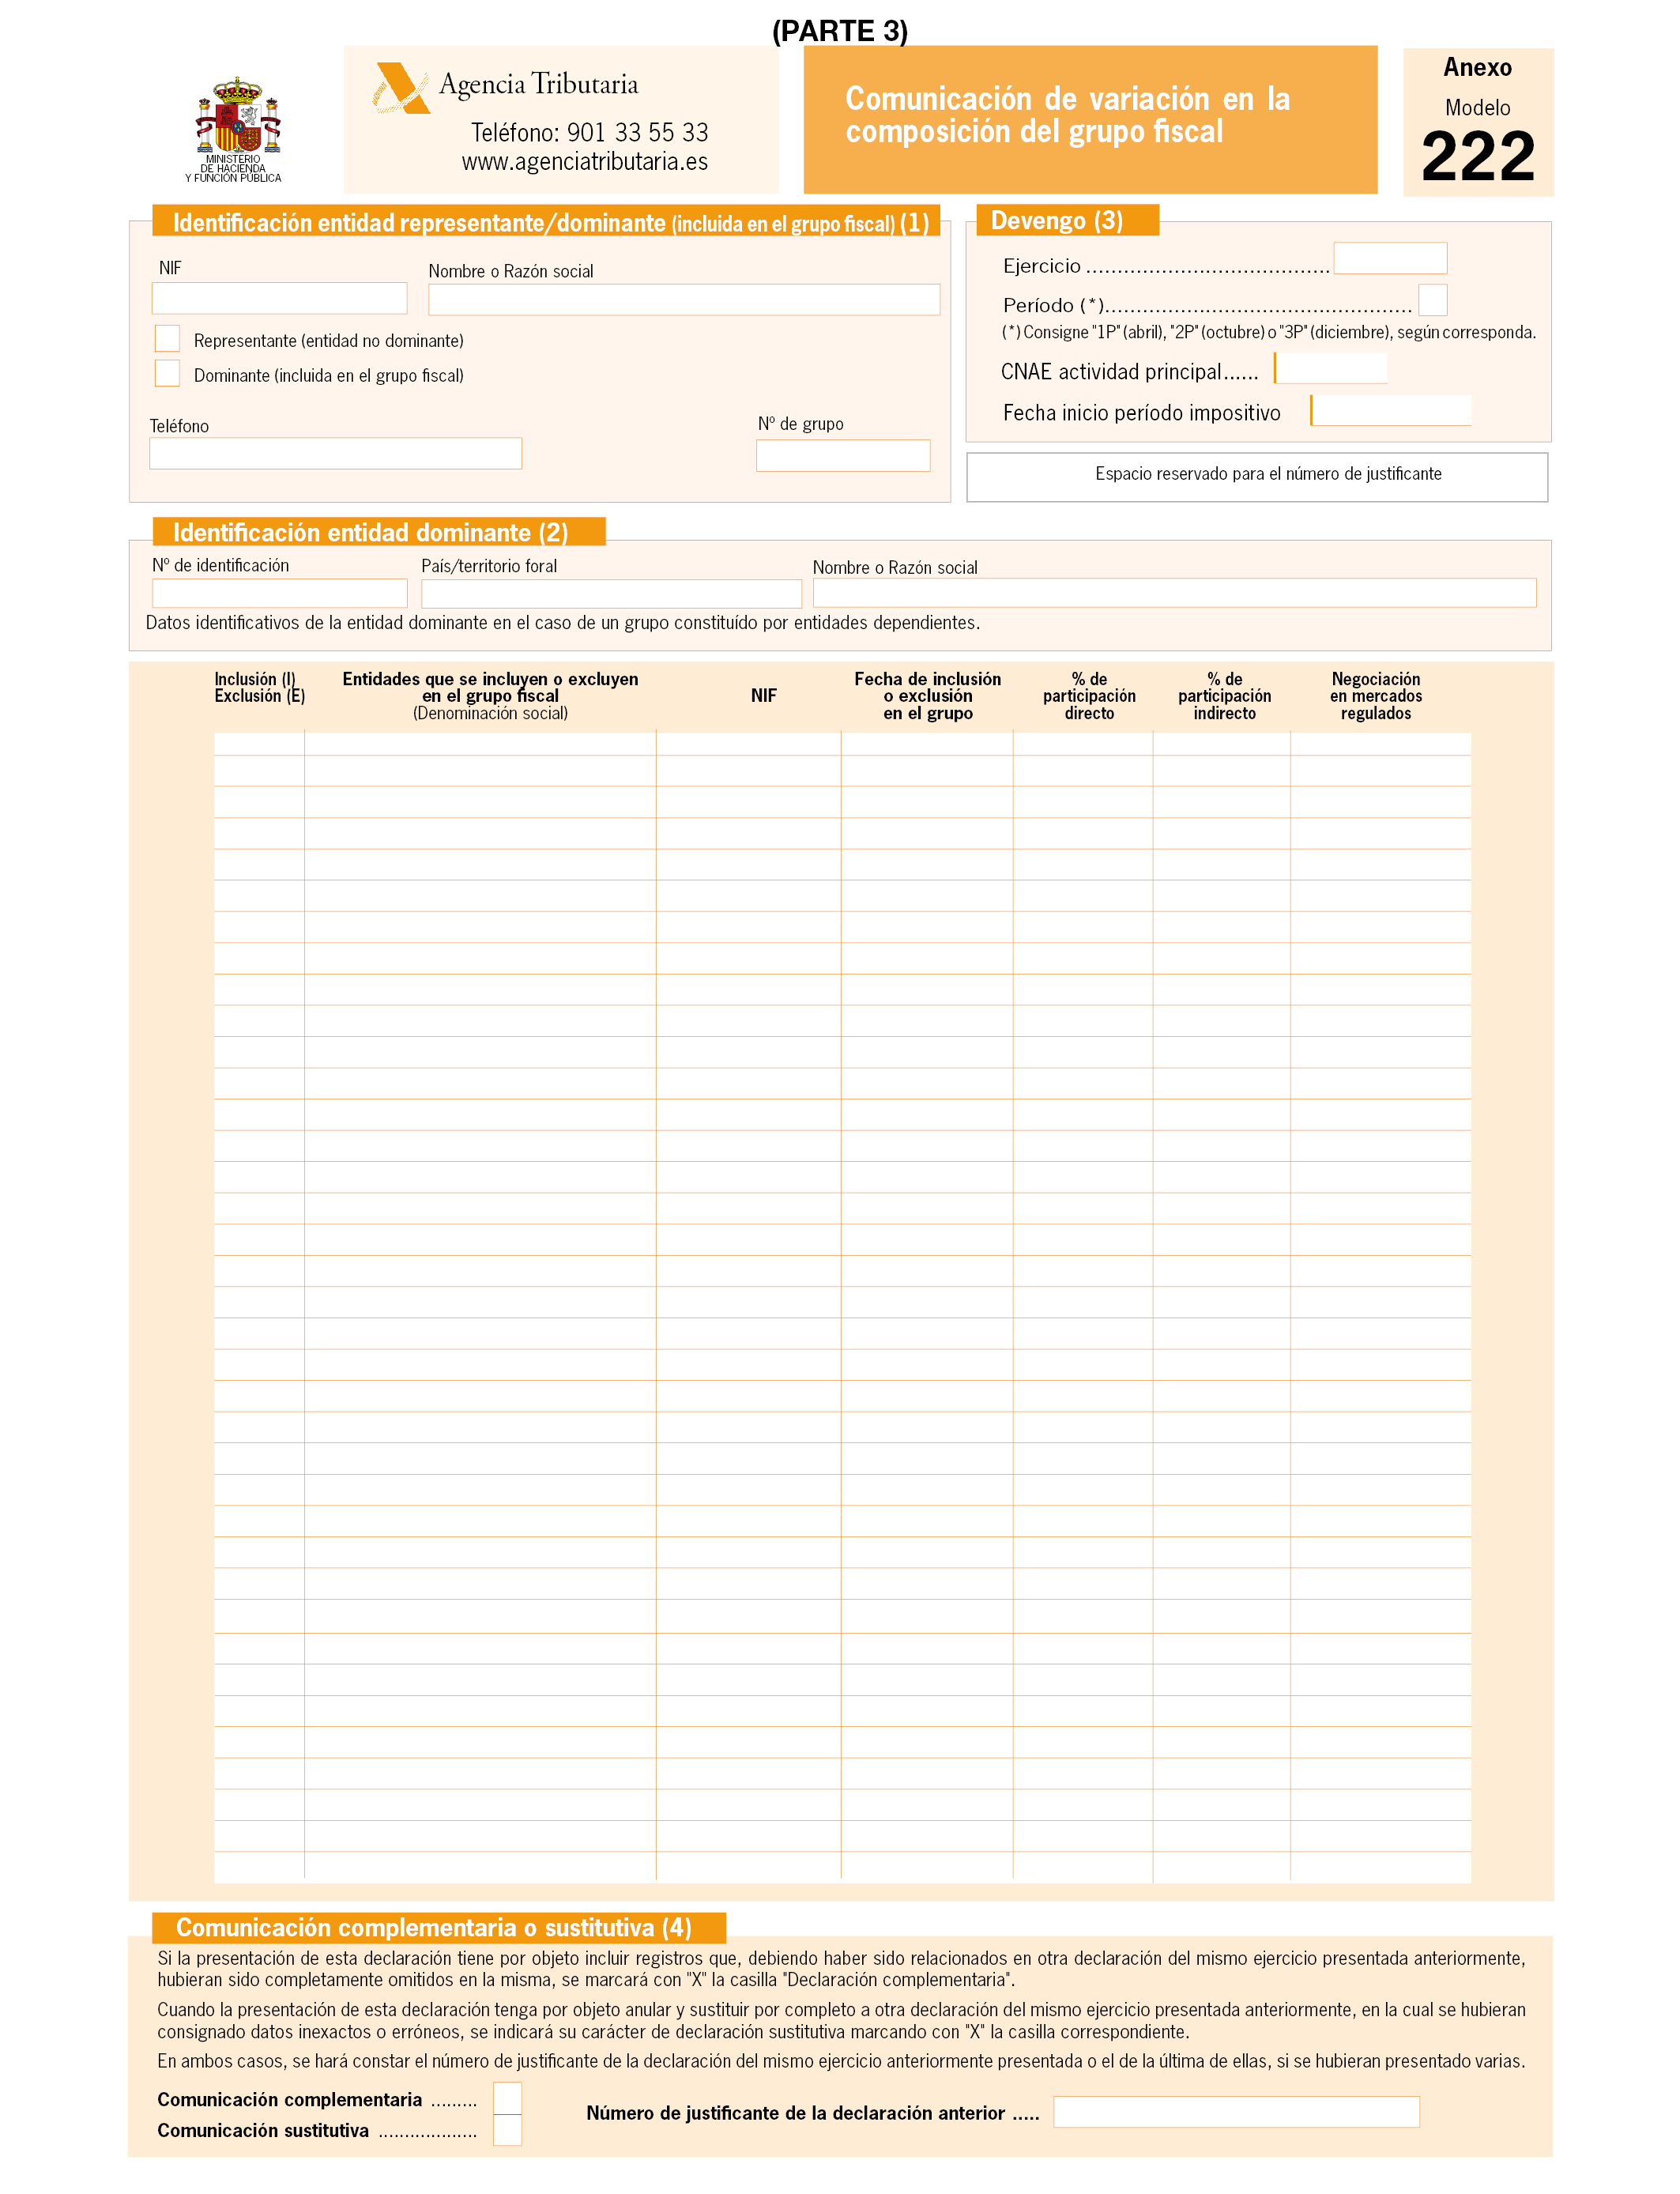Viewport: 1680px width, 2194px height.
Task: Click the Ministerio de Hacienda coat of arms
Action: click(237, 115)
